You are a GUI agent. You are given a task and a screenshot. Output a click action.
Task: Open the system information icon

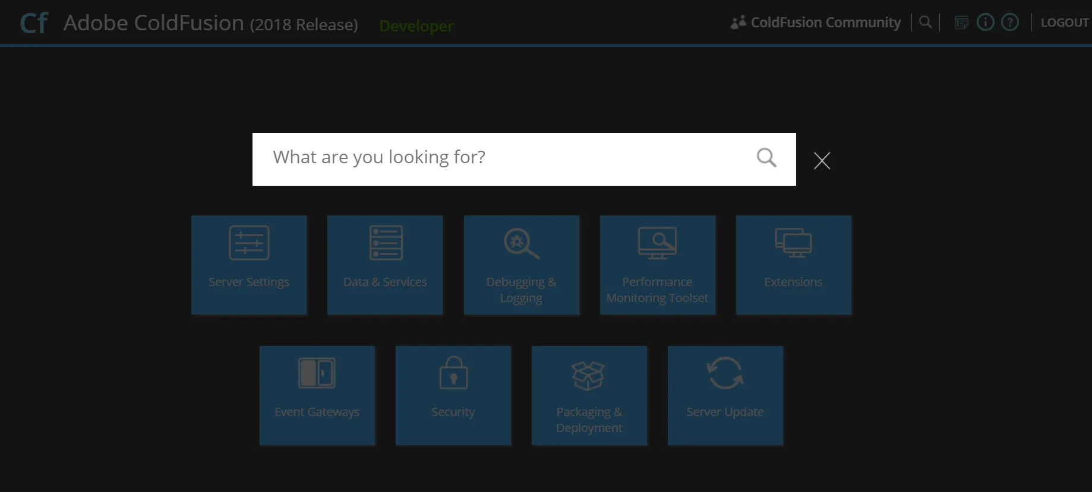point(985,23)
